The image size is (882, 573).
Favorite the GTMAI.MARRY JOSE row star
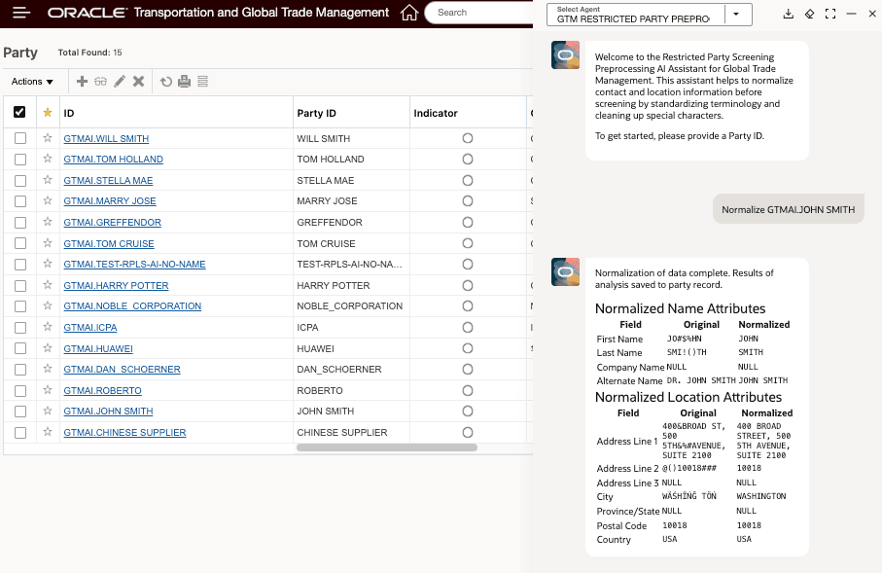[48, 201]
